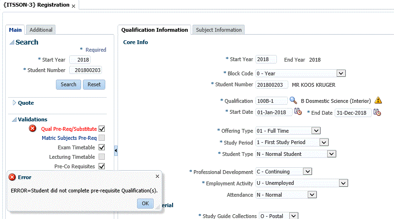Open the End Date calendar picker

(x=377, y=112)
